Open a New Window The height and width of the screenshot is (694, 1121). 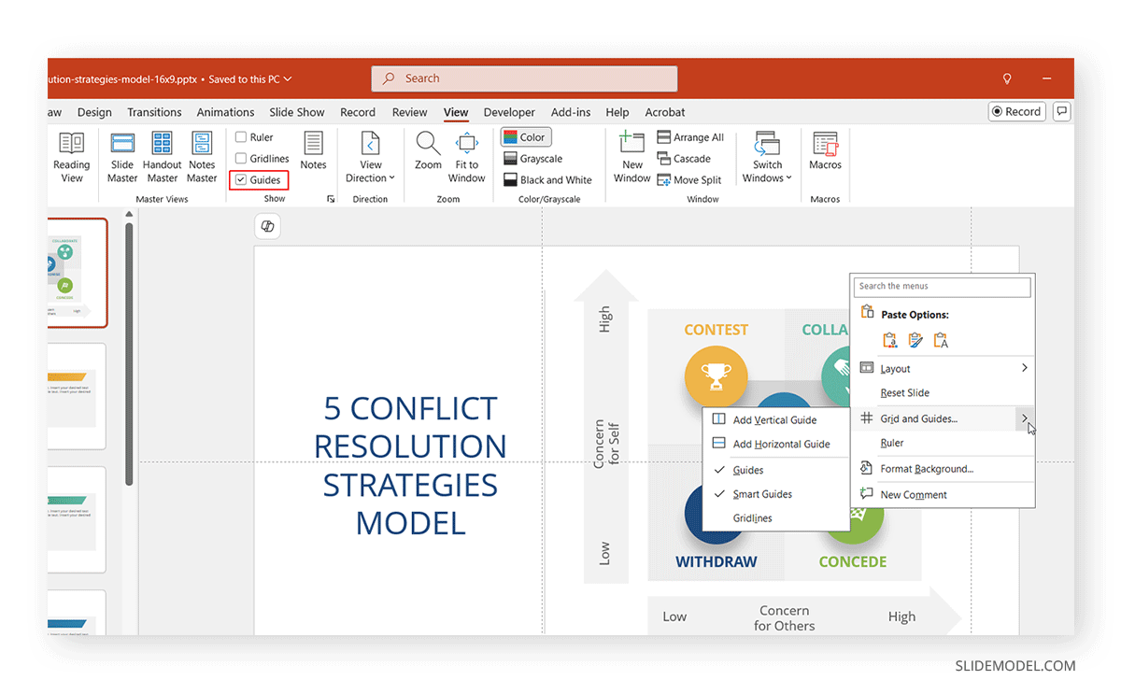631,157
